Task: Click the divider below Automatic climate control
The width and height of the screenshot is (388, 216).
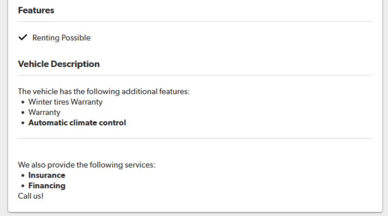Action: pos(195,138)
